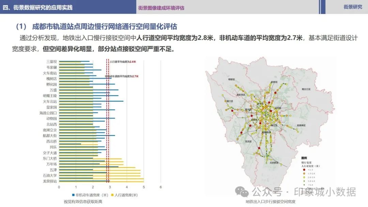Click x-axis tick label 0

click(59, 187)
